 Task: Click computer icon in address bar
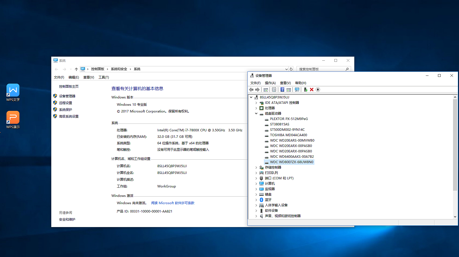coord(83,69)
